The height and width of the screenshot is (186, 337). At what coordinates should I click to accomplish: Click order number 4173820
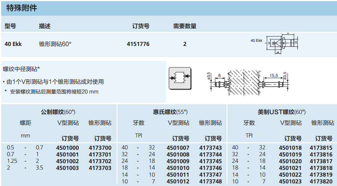point(321,182)
